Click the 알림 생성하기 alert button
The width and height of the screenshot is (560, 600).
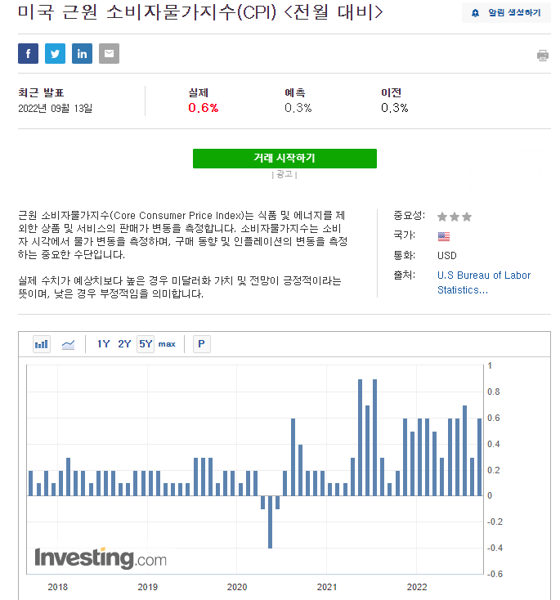506,12
